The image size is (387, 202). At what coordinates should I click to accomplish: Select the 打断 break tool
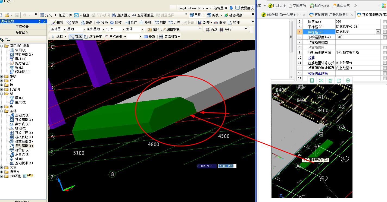(161, 23)
